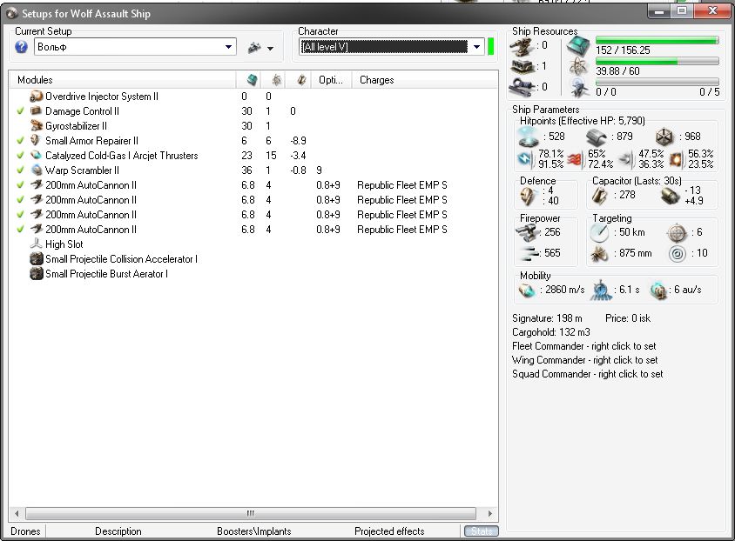Select the Gyrostabilizer II row name

(x=76, y=126)
